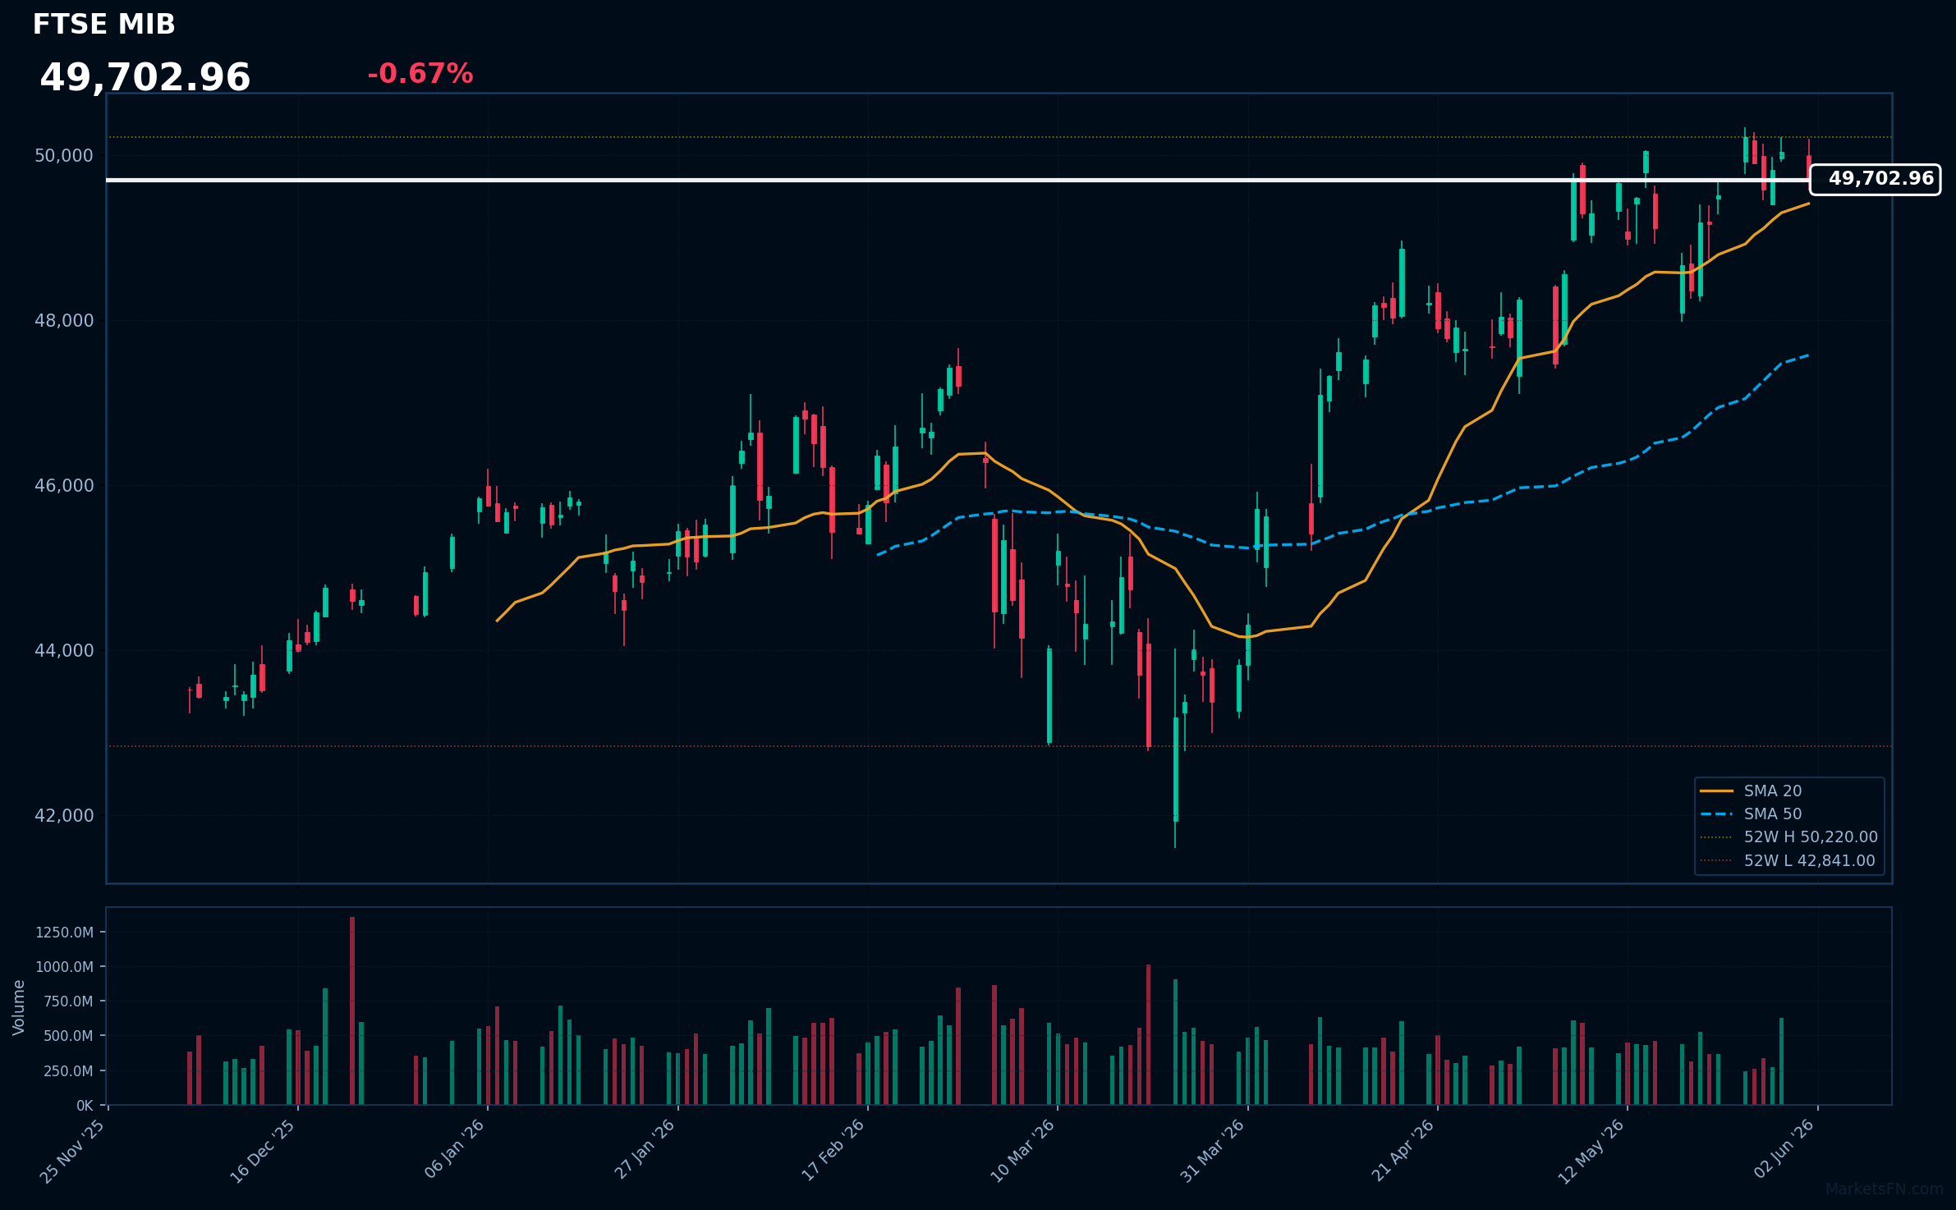
Task: Click the 52W H 50,220.00 legend entry
Action: click(1788, 836)
